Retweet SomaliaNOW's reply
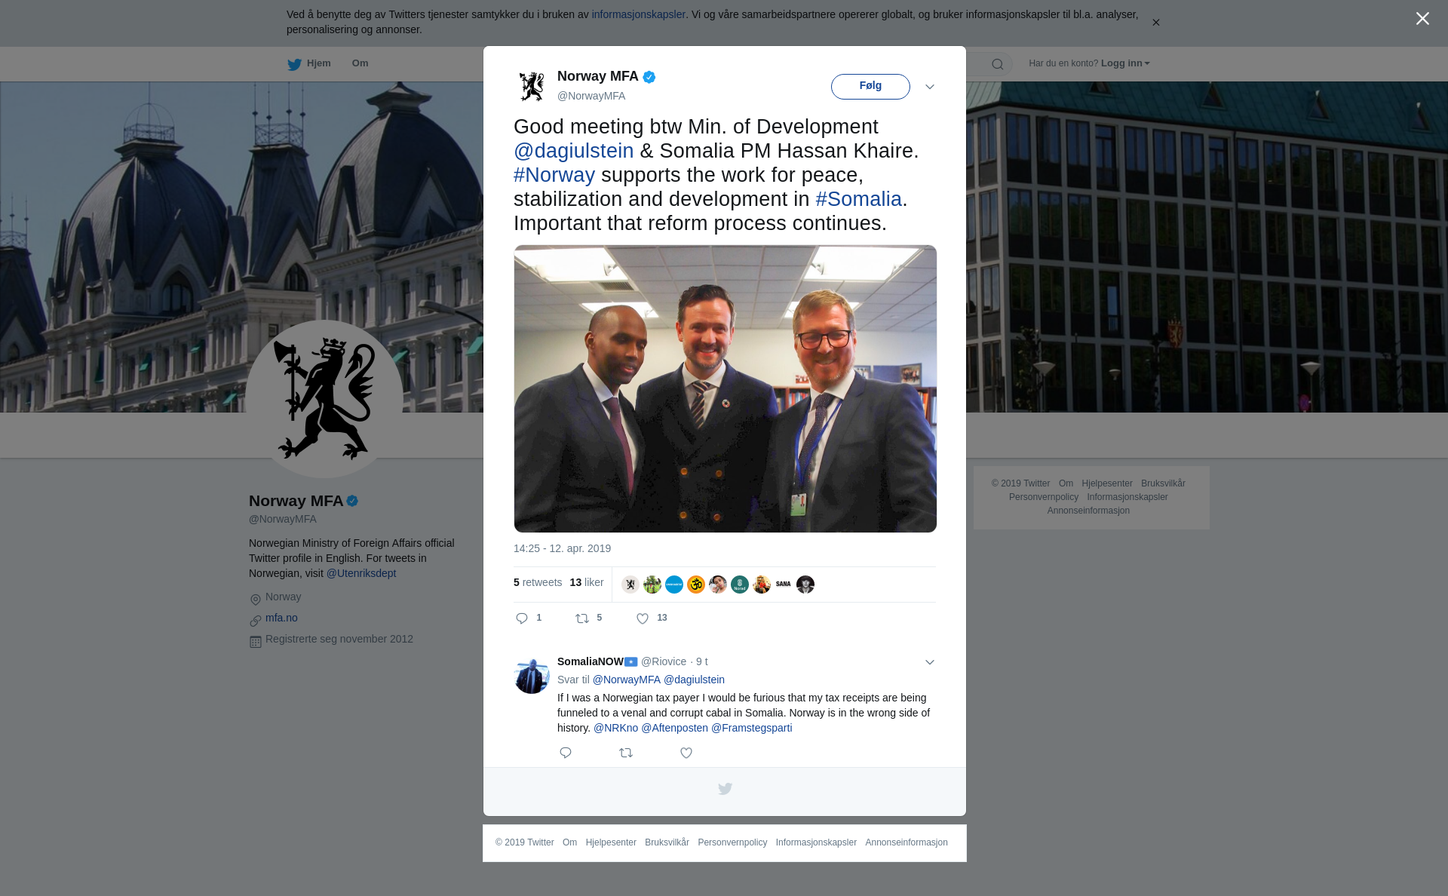 pyautogui.click(x=626, y=753)
